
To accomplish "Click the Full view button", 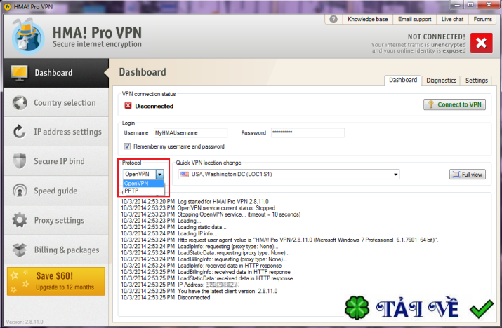I will (x=468, y=175).
